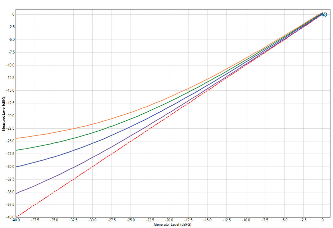
Task: Click the -40.0 label on the y-axis
Action: coord(11,217)
